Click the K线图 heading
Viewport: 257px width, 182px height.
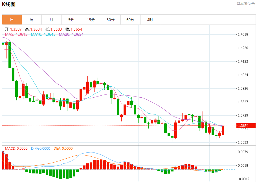9,4
